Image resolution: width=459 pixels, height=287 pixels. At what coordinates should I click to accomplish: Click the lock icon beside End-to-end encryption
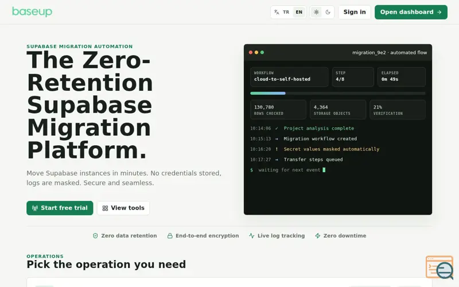pyautogui.click(x=170, y=236)
